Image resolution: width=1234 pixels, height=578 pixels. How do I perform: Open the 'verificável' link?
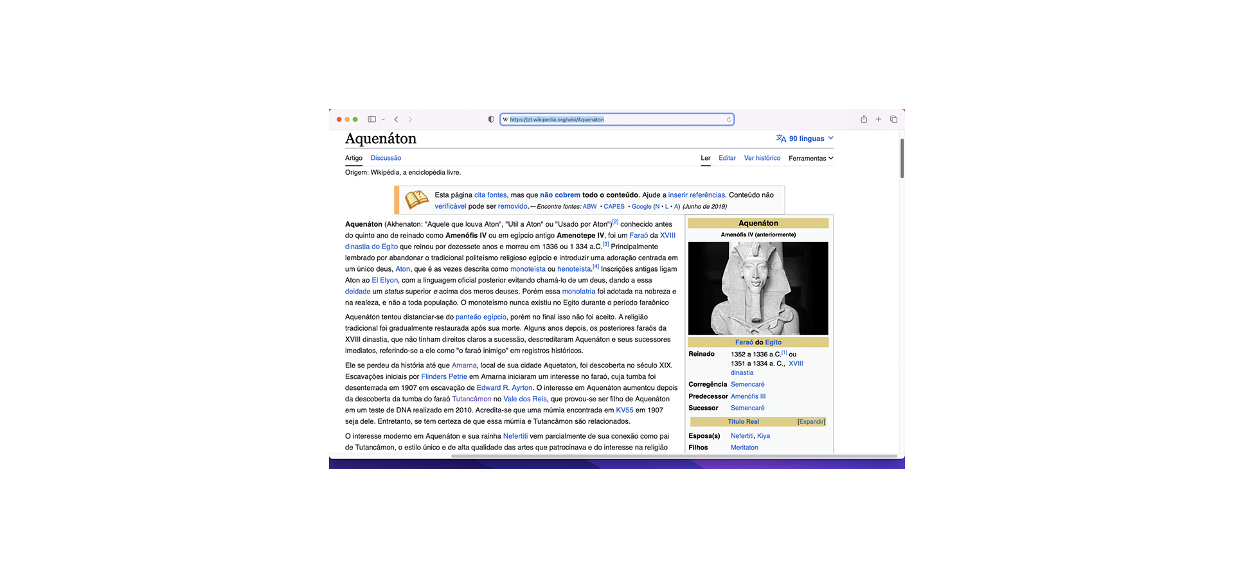pyautogui.click(x=451, y=206)
